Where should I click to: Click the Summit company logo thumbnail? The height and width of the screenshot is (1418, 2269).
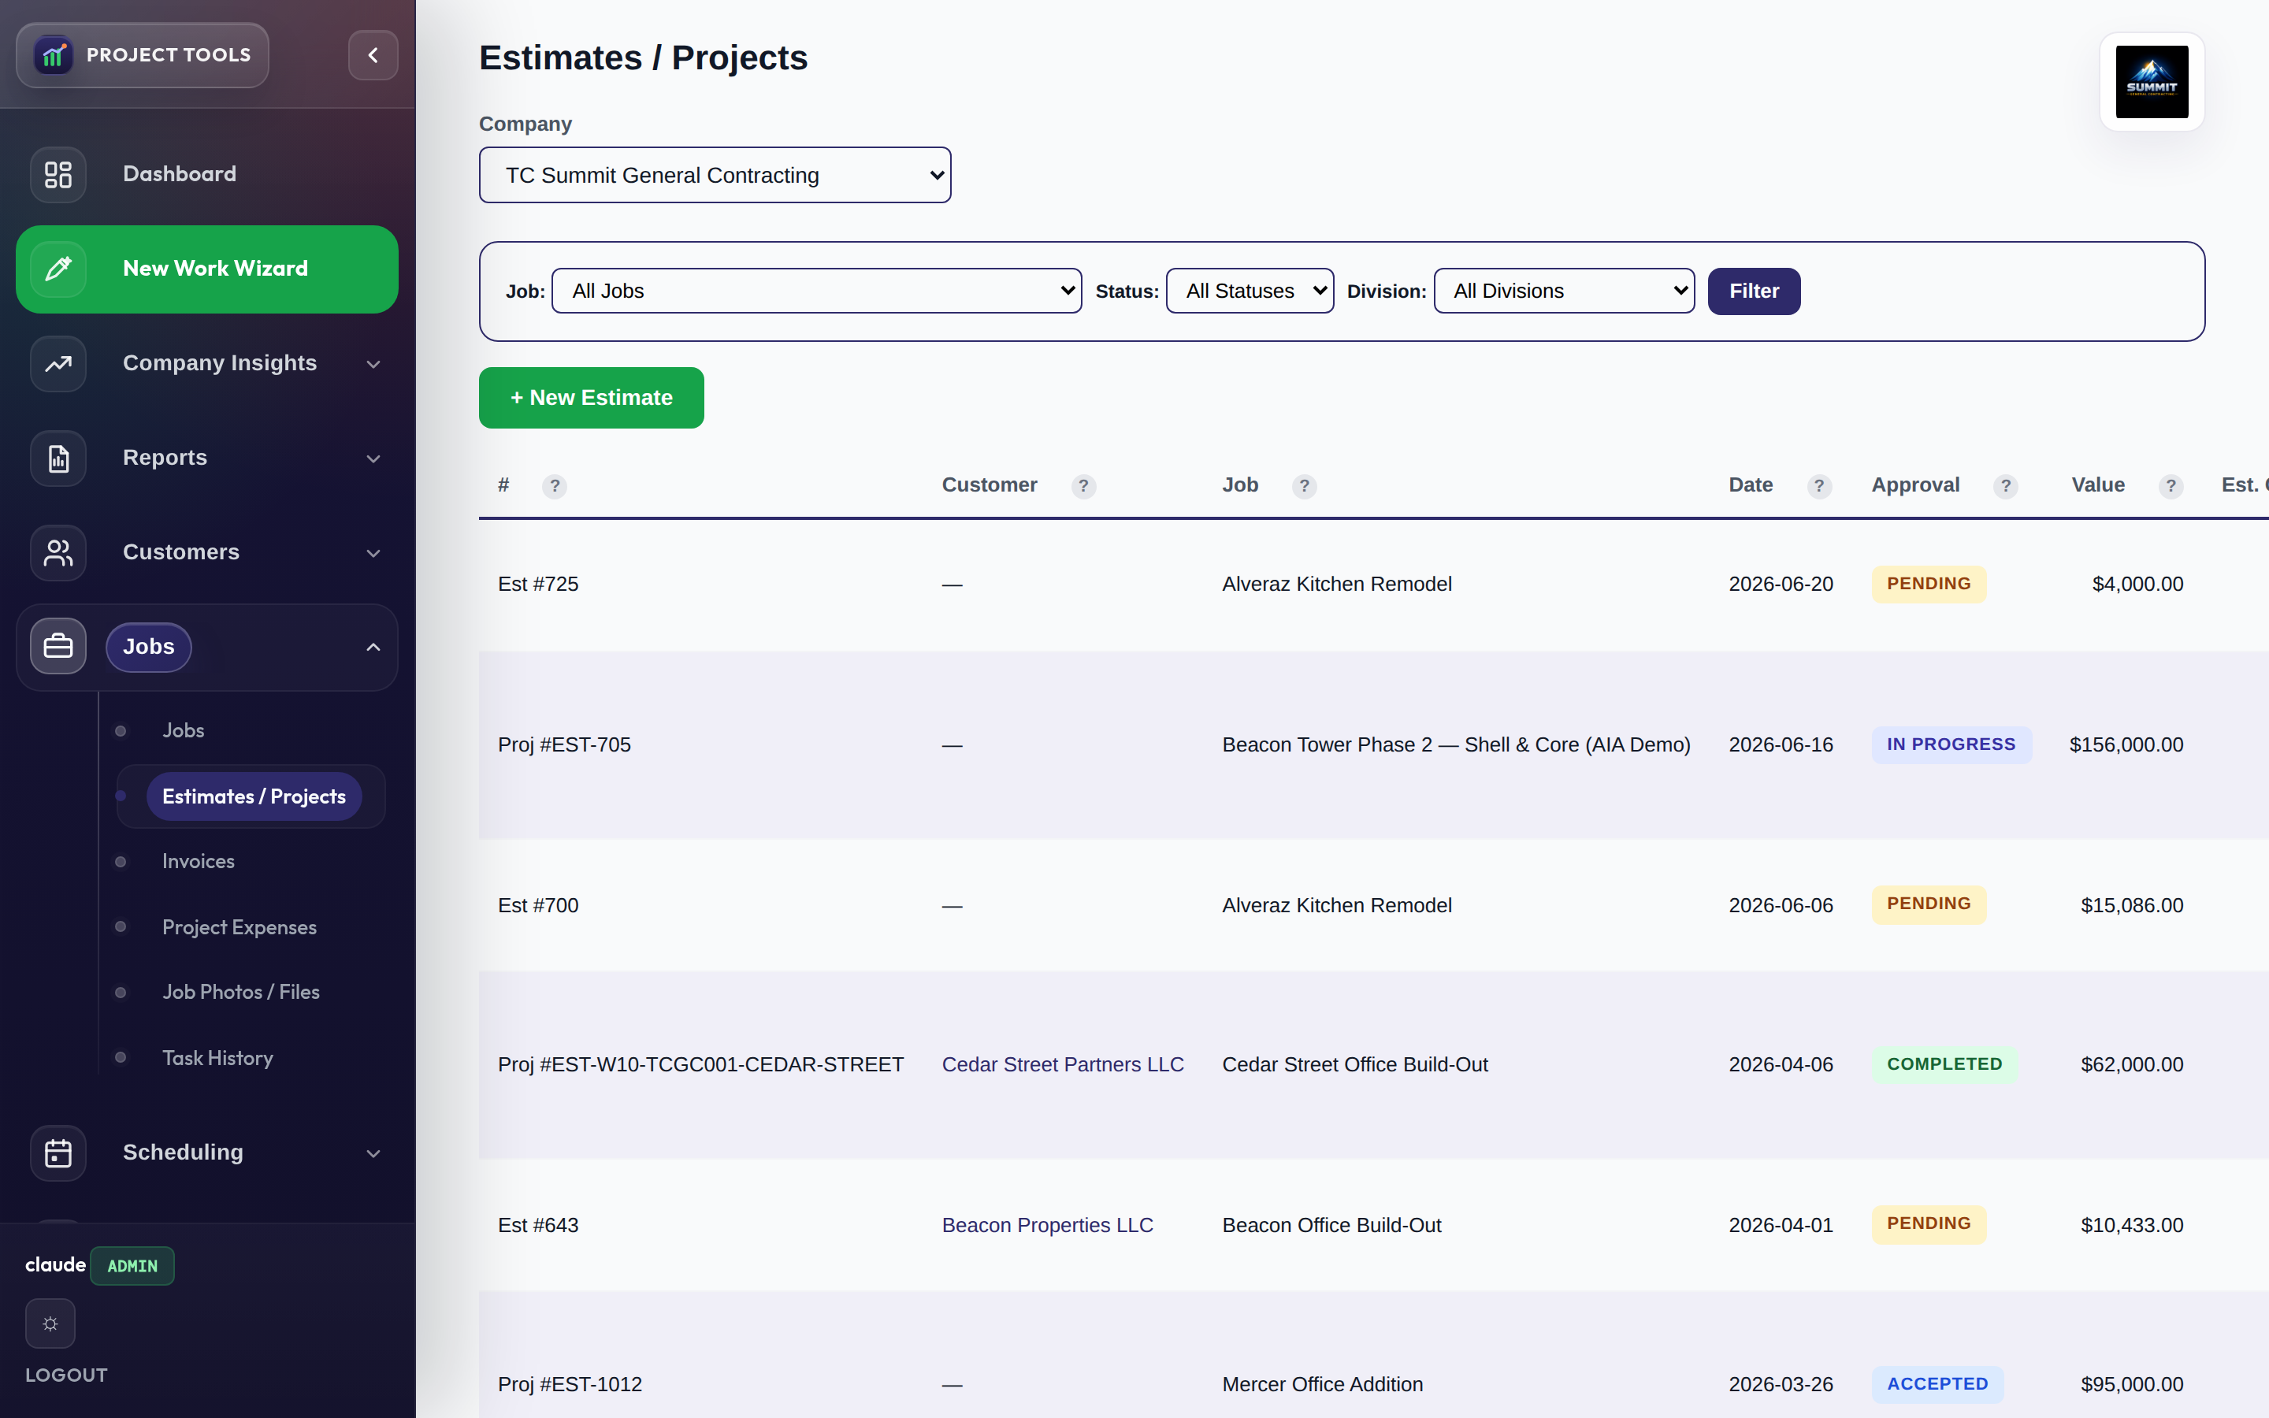point(2152,82)
